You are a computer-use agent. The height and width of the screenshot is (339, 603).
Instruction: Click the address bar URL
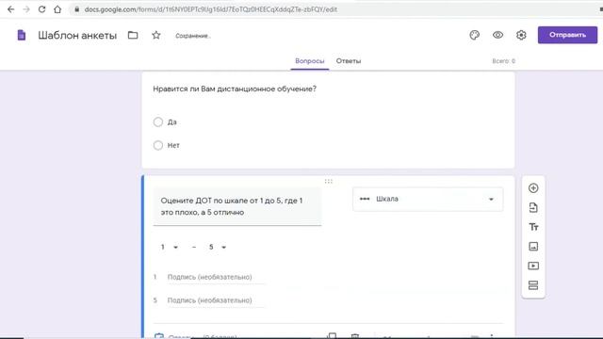pyautogui.click(x=211, y=9)
